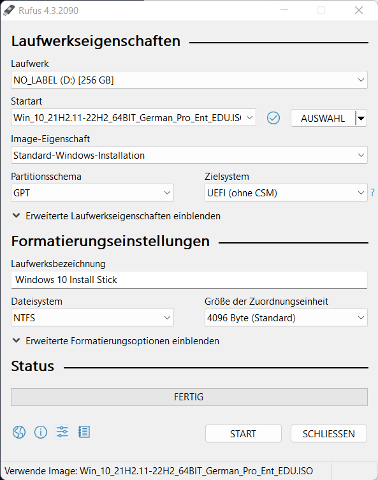This screenshot has height=480, width=378.
Task: Click the Zielsystem field label
Action: [227, 177]
